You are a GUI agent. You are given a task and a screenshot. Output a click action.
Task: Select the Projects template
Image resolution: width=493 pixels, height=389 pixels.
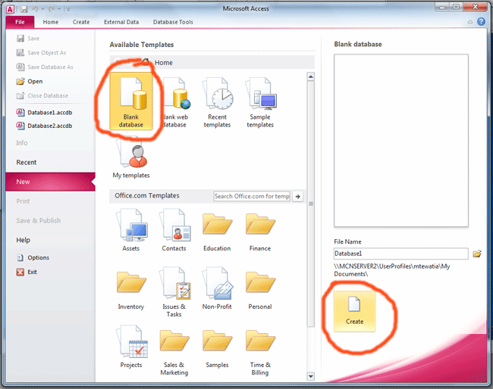click(x=131, y=347)
